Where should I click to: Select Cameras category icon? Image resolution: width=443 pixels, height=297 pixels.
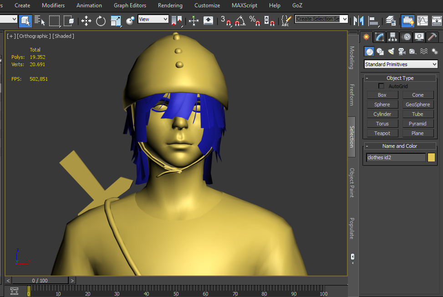click(x=402, y=52)
